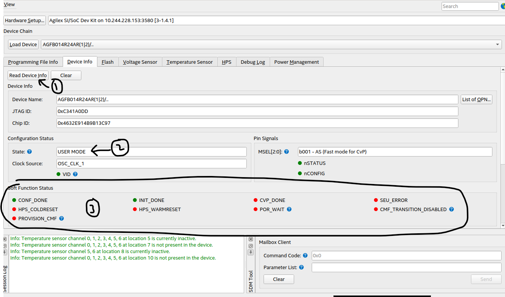505x297 pixels.
Task: Click Clear in the Mailbox Client
Action: (279, 279)
